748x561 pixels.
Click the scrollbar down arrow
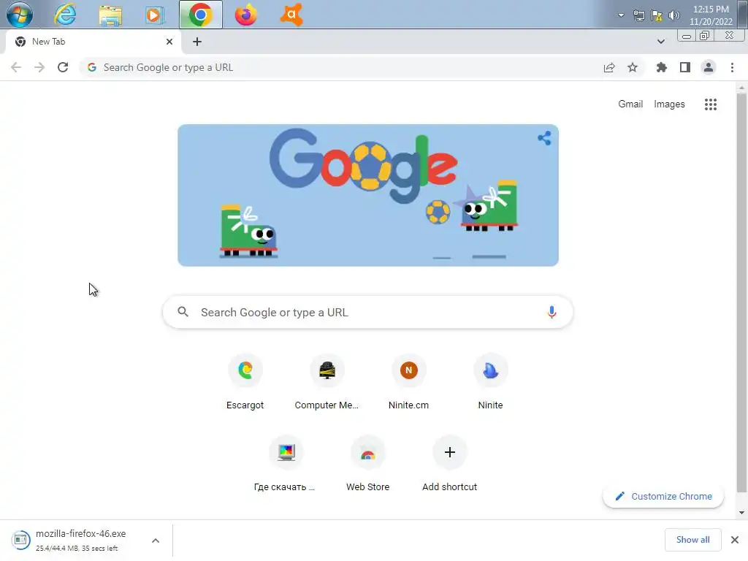coord(741,513)
